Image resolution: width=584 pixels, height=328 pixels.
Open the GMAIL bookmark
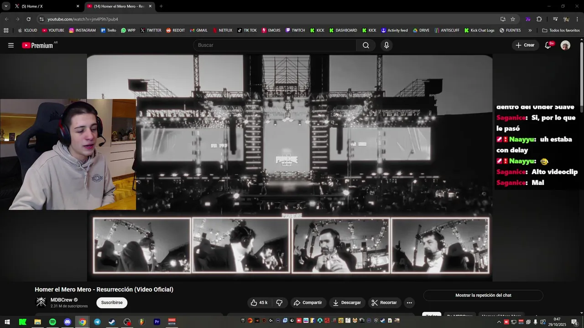198,31
